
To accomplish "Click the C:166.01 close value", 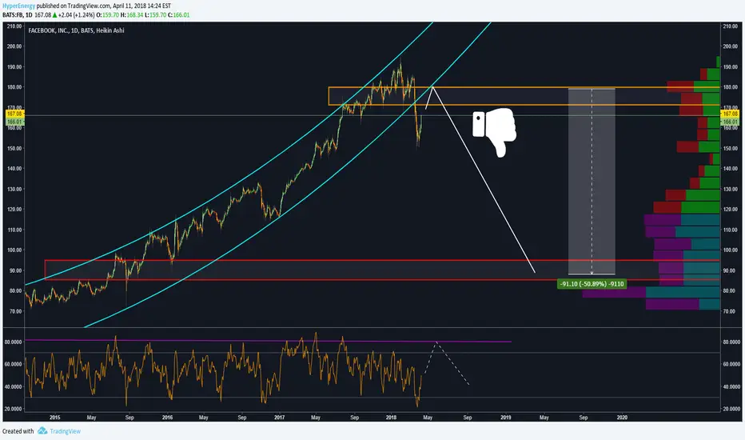I will point(178,15).
